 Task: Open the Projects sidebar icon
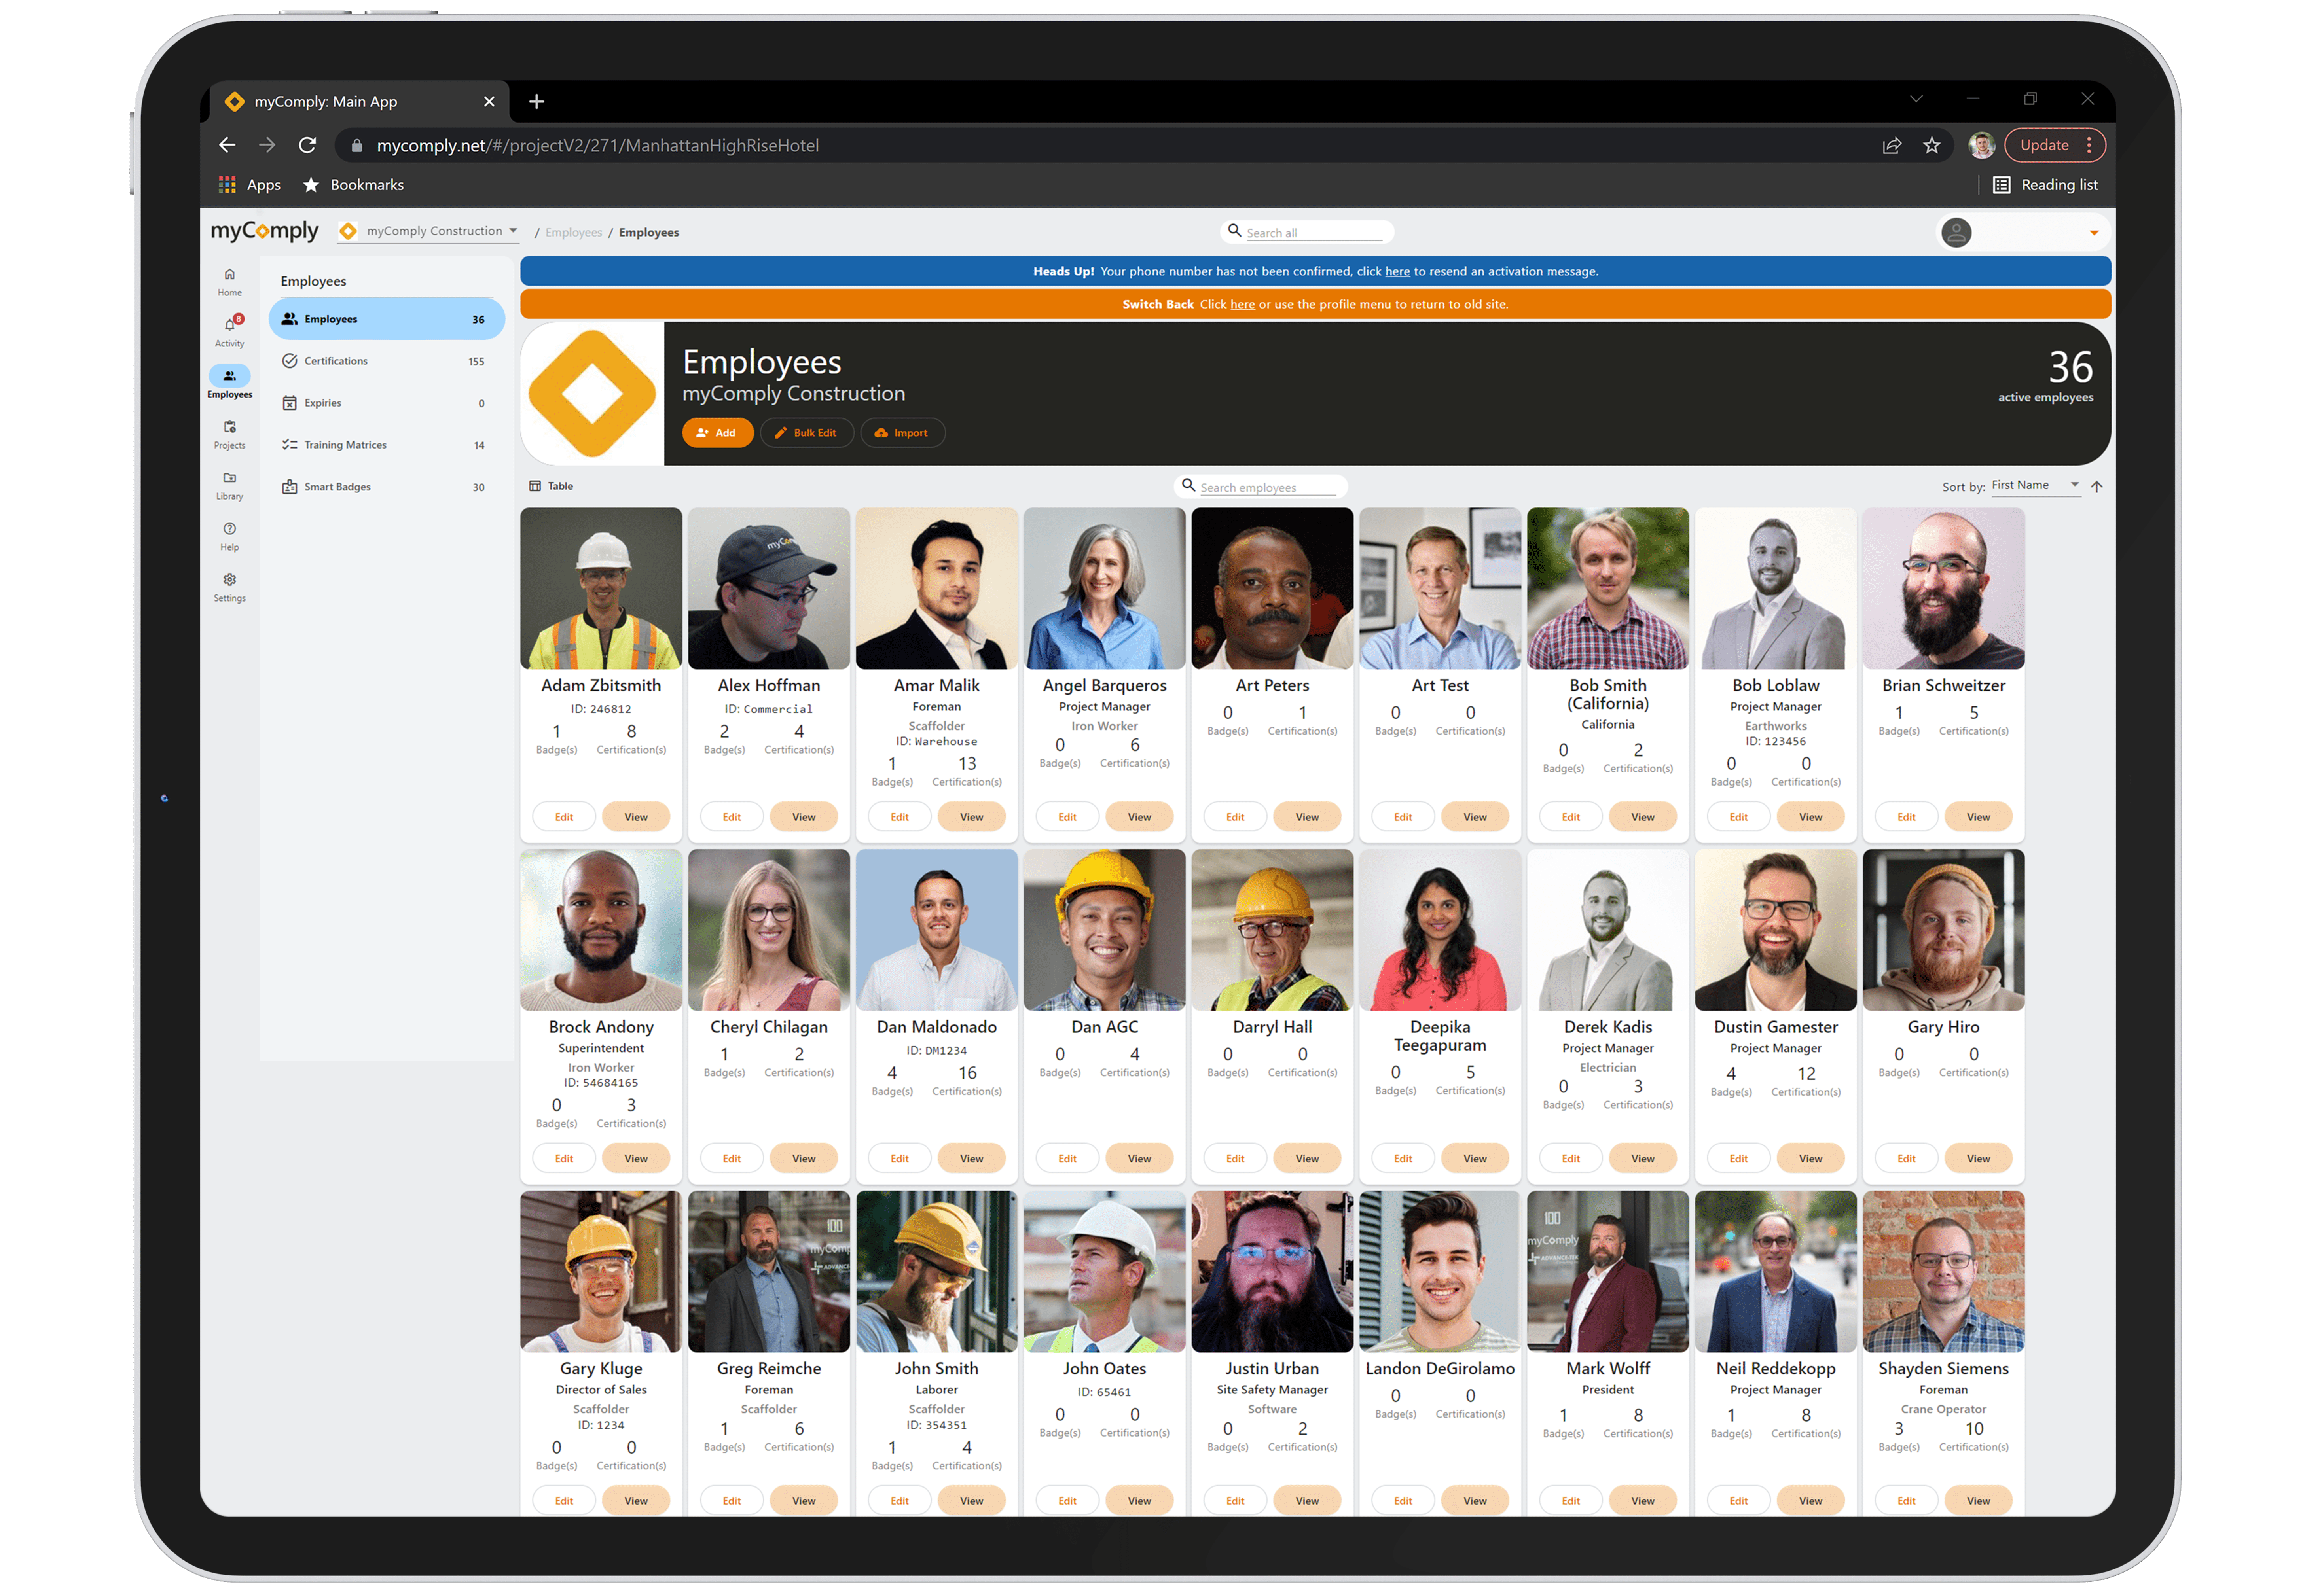(x=230, y=428)
